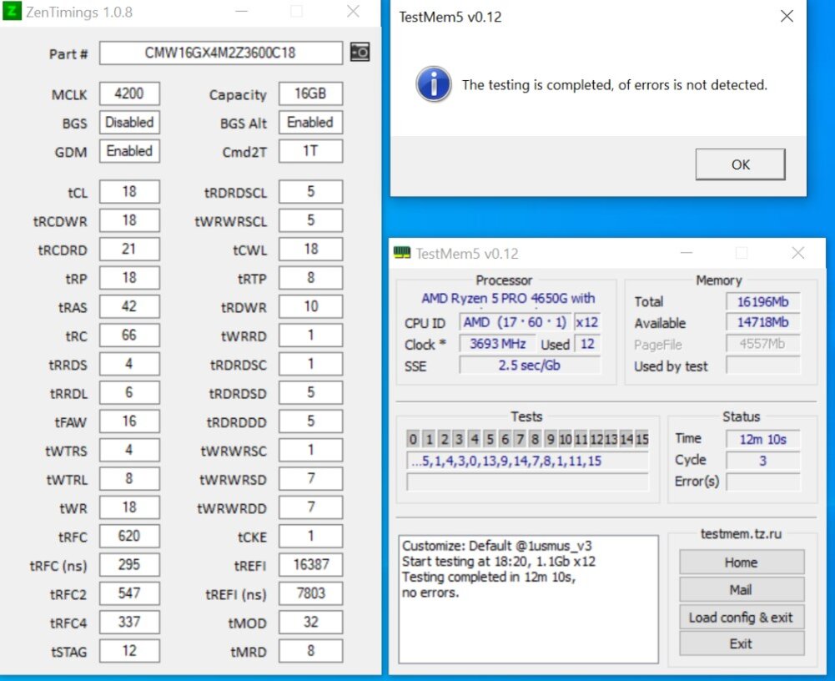
Task: Click the processor name AMD Ryzen 5 PRO
Action: click(x=508, y=299)
